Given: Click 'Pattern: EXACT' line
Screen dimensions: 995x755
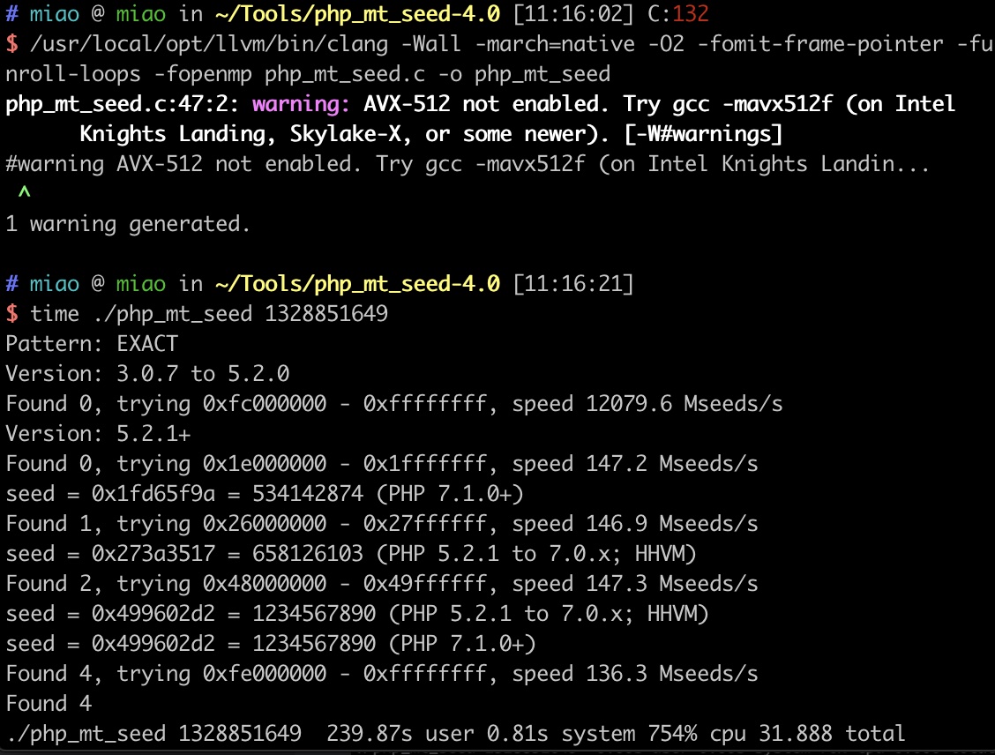Looking at the screenshot, I should [92, 344].
